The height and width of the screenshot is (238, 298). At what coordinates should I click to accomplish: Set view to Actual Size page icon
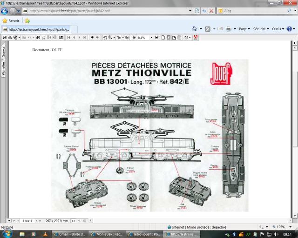pos(163,38)
